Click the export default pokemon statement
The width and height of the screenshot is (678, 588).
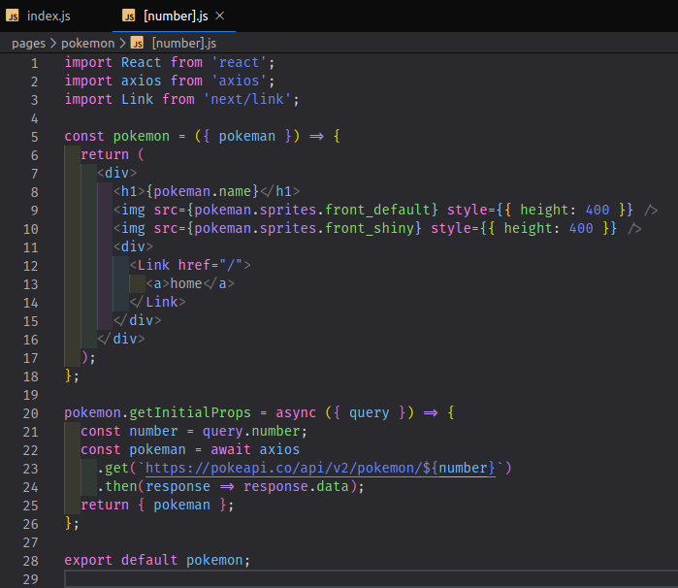[x=156, y=561]
